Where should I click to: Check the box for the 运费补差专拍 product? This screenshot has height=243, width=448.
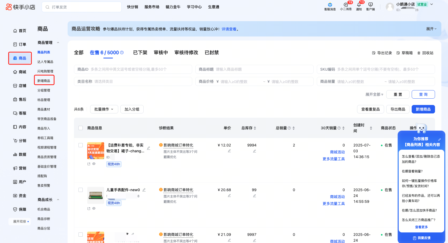pos(81,145)
